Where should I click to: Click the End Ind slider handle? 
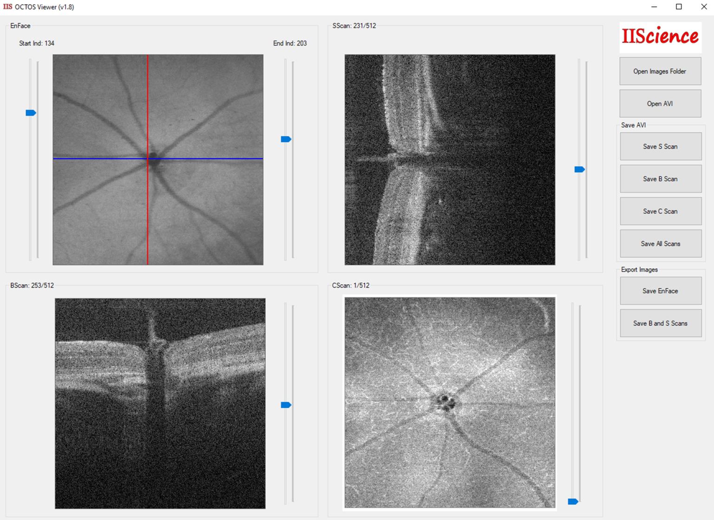coord(286,139)
